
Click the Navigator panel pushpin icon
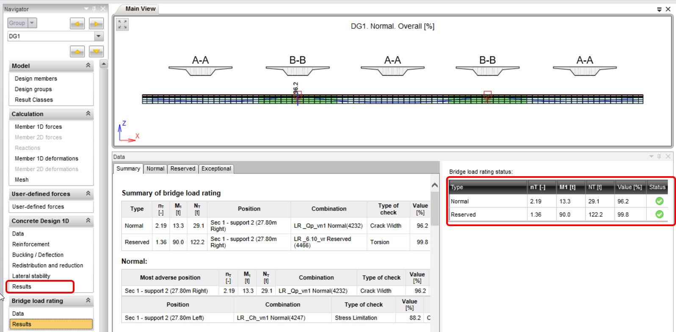(x=94, y=9)
